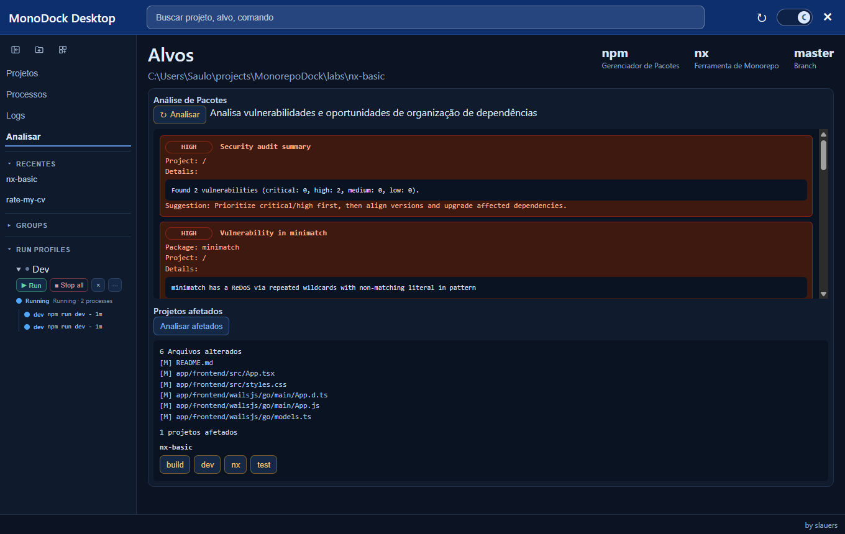The image size is (845, 534).
Task: Click nx-basic heading in affected projects
Action: tap(176, 447)
